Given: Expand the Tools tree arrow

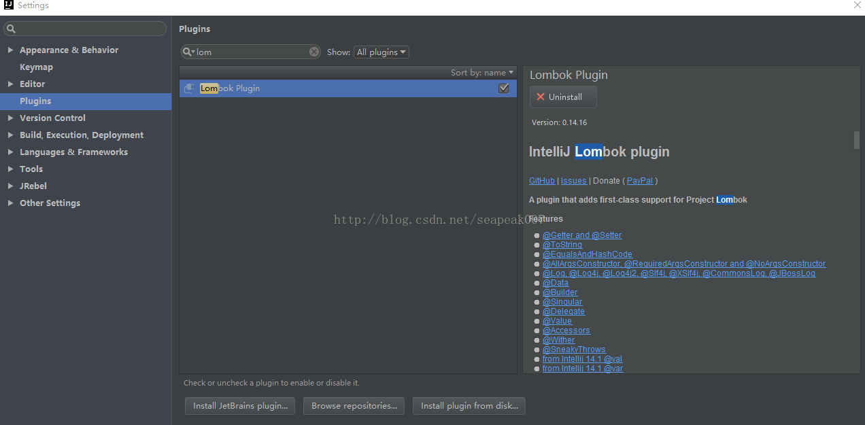Looking at the screenshot, I should 10,169.
